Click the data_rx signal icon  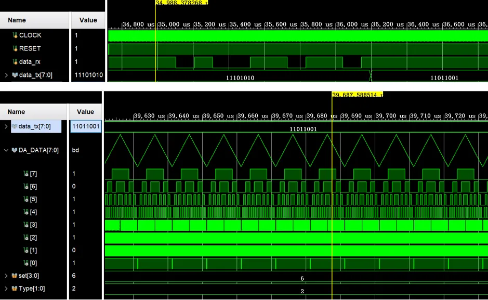[15, 62]
